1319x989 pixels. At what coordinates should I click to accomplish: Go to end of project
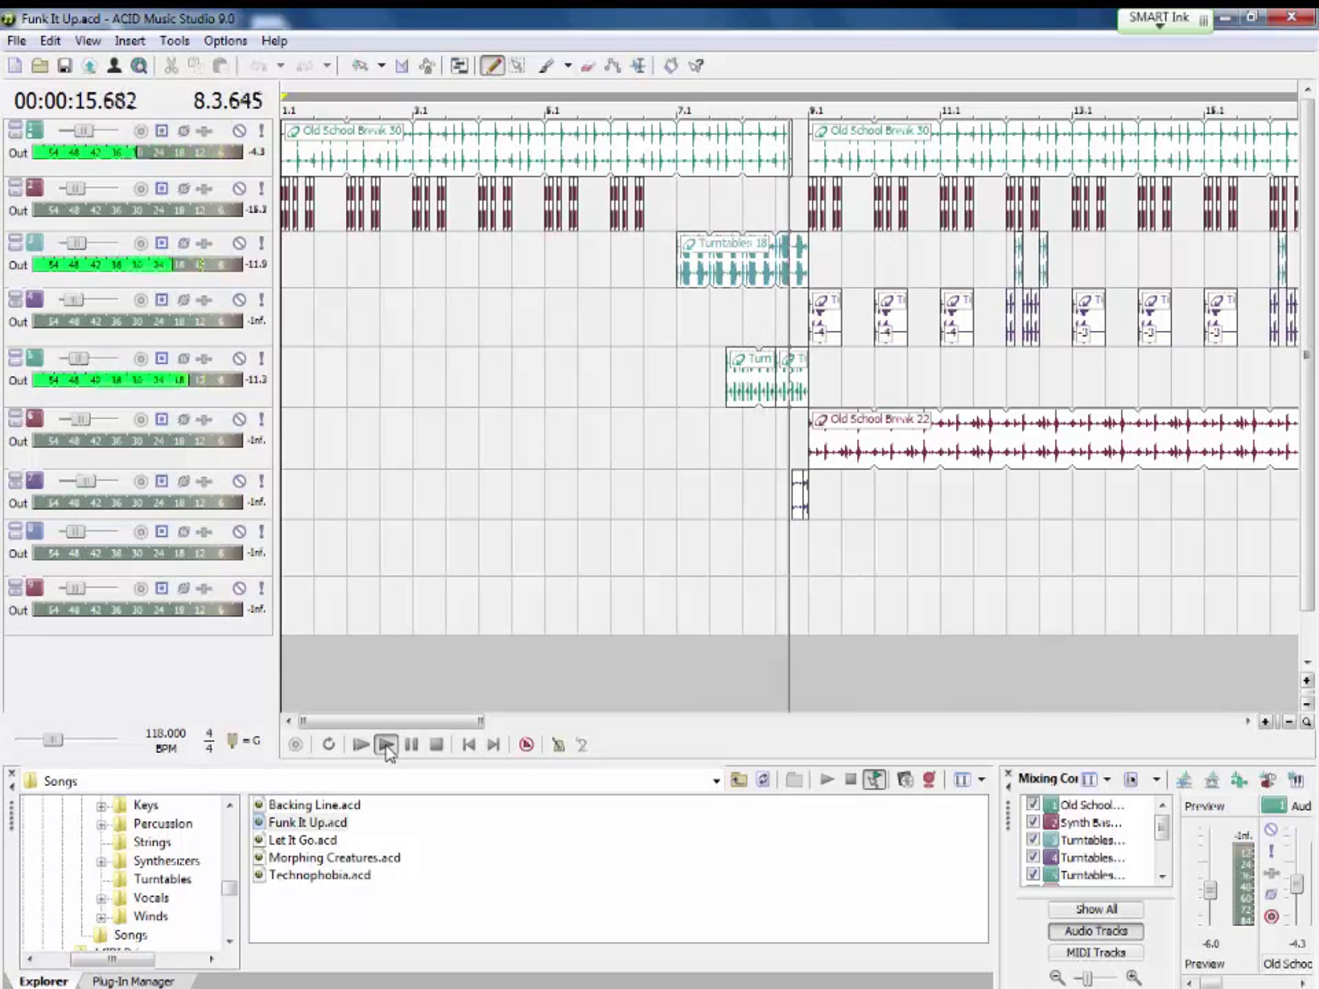click(493, 744)
